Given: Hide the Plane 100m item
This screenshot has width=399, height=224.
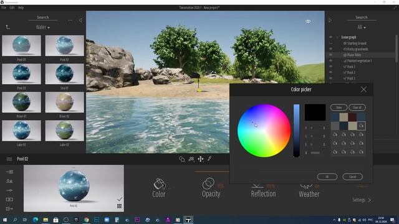Looking at the screenshot, I should point(330,55).
